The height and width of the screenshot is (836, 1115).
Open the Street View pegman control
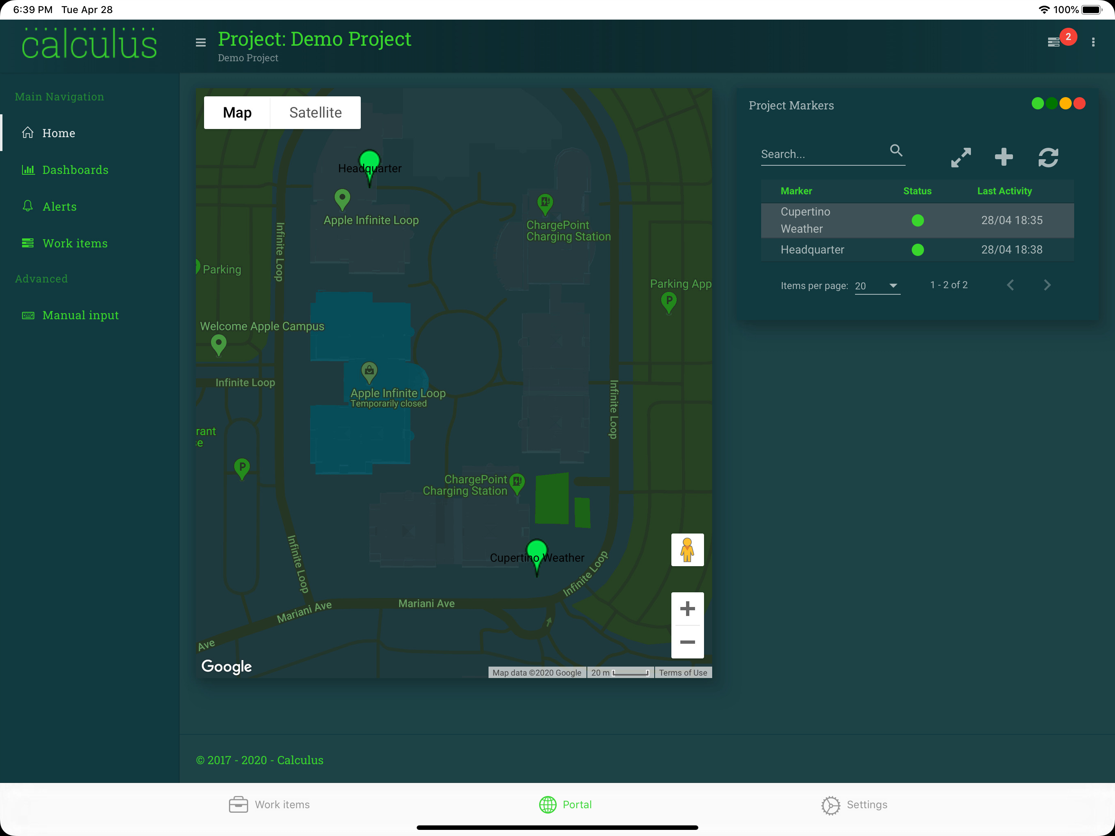pos(687,549)
